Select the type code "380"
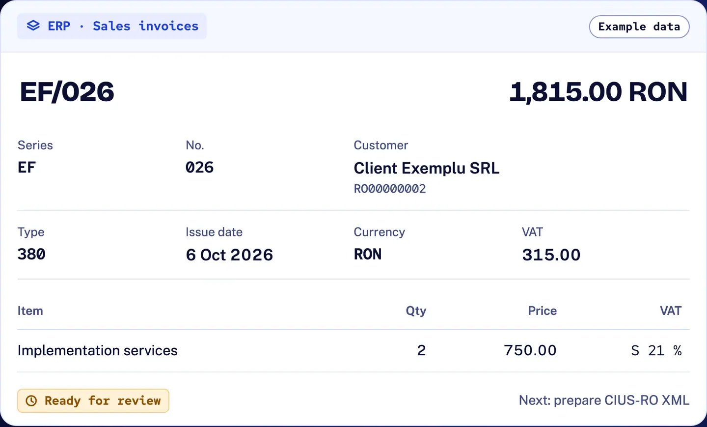Image resolution: width=707 pixels, height=427 pixels. [x=31, y=255]
